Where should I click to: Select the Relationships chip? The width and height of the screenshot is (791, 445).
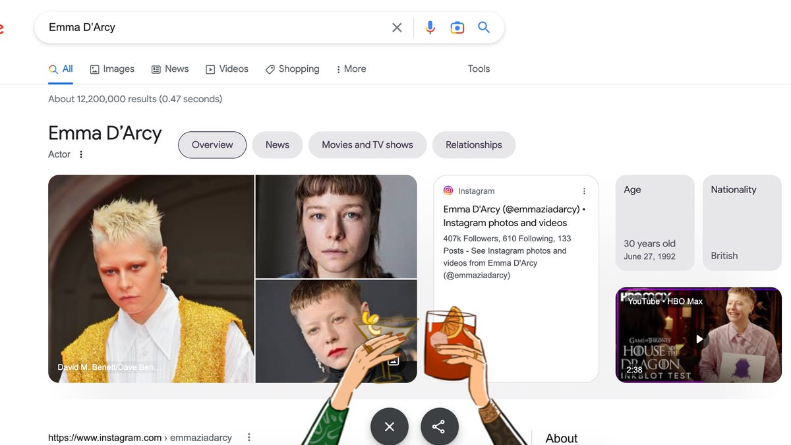click(473, 145)
